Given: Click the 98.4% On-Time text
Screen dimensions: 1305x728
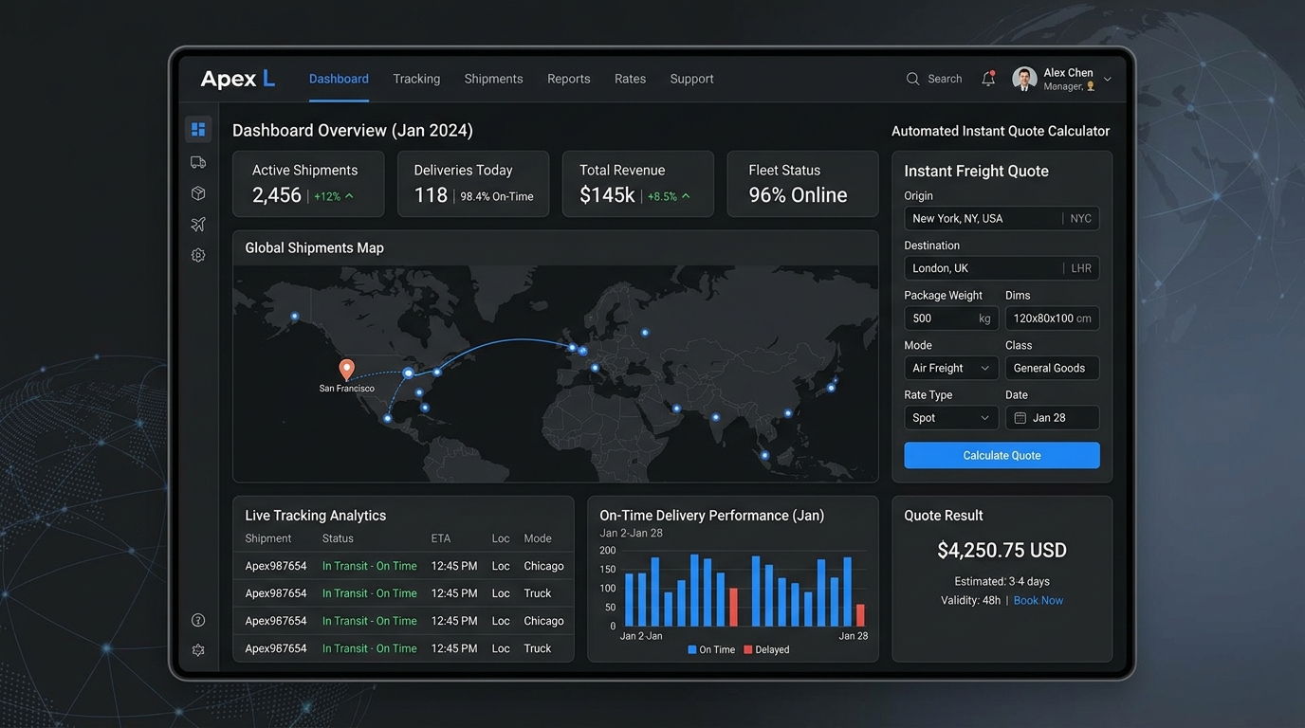Looking at the screenshot, I should 497,197.
